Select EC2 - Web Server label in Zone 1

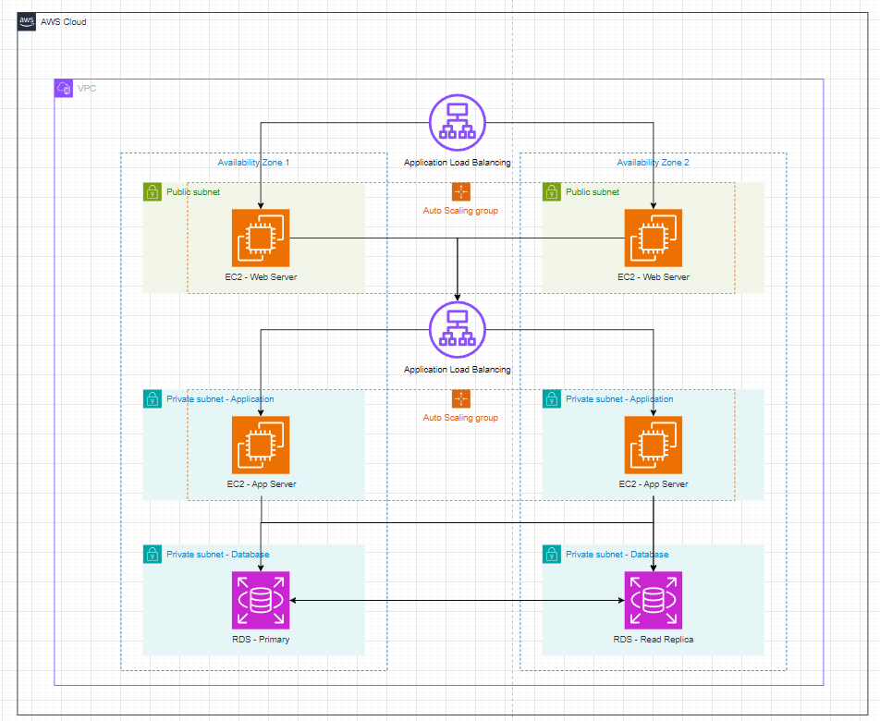coord(261,277)
